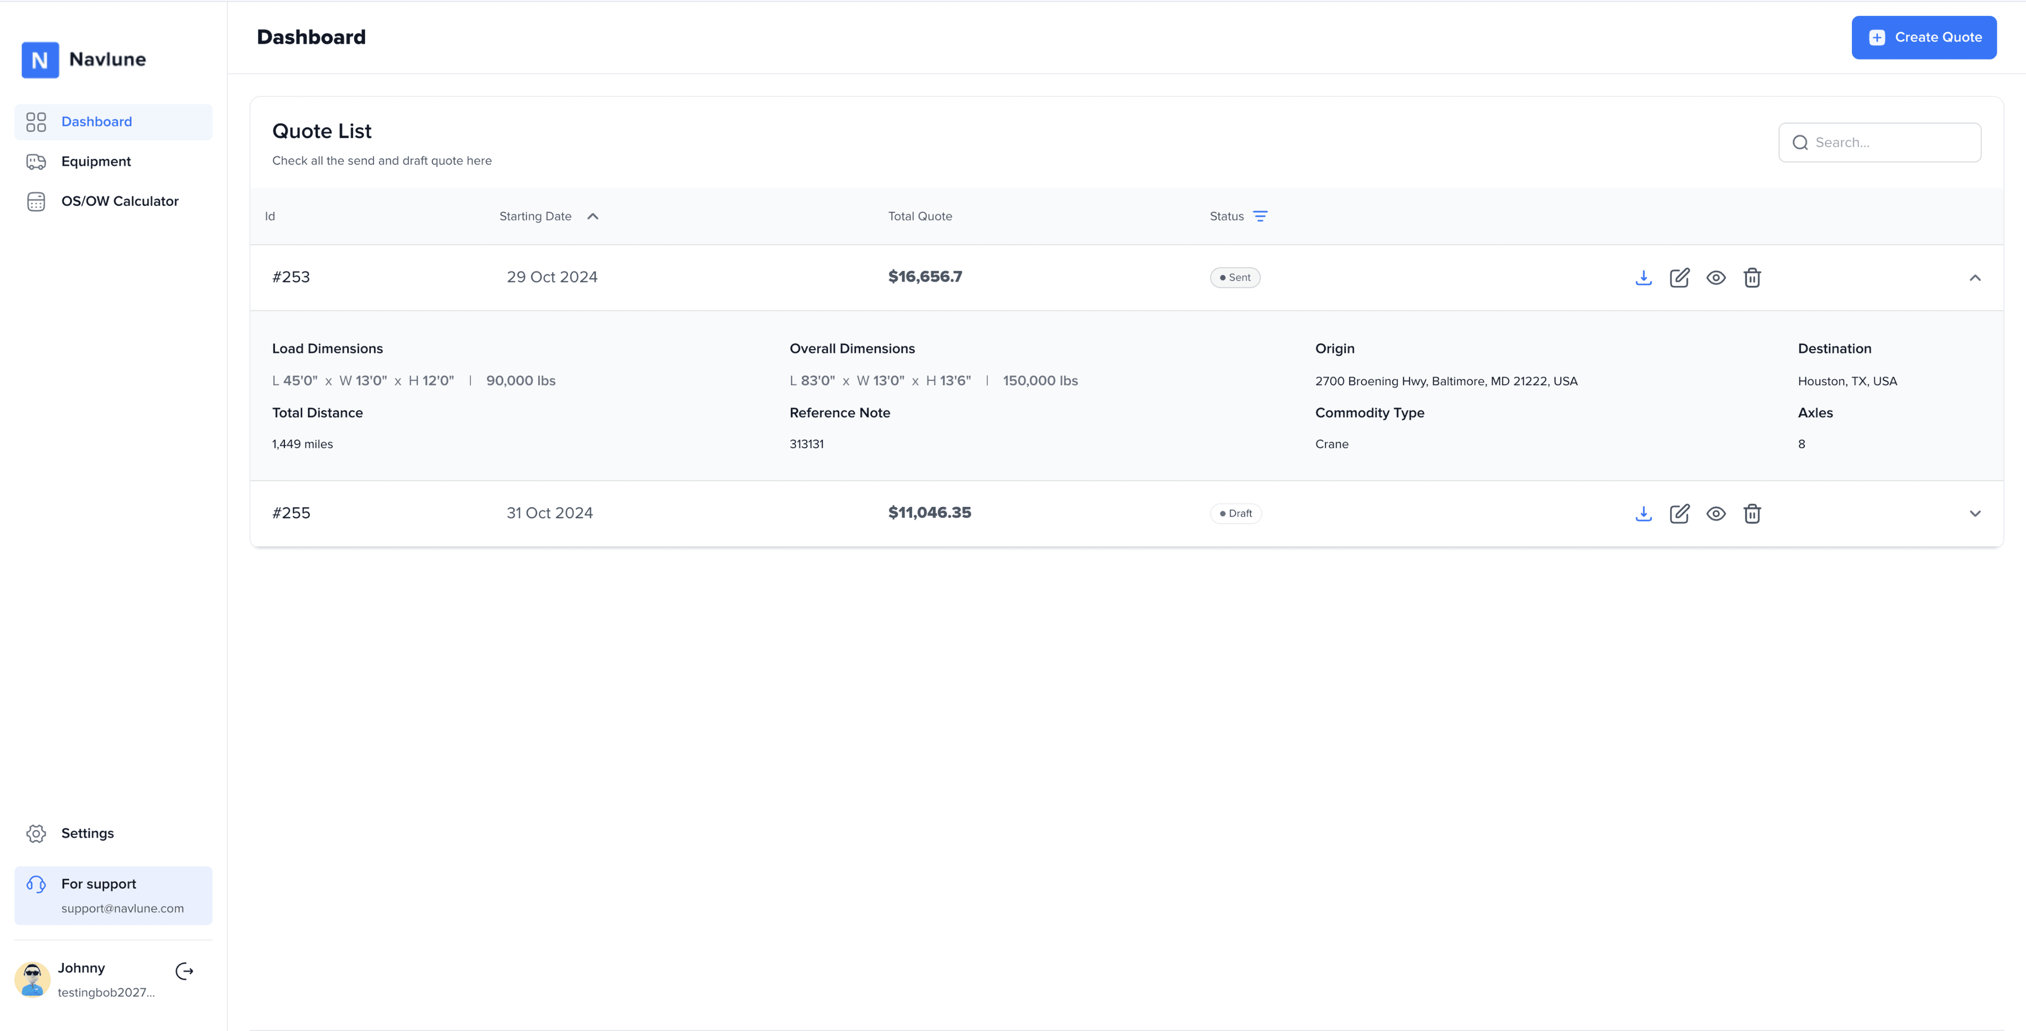
Task: Click the Crane commodity type value
Action: [x=1332, y=445]
